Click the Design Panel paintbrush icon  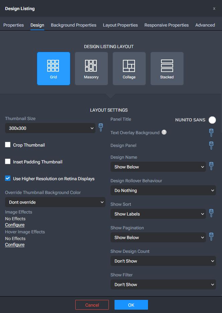(211, 145)
